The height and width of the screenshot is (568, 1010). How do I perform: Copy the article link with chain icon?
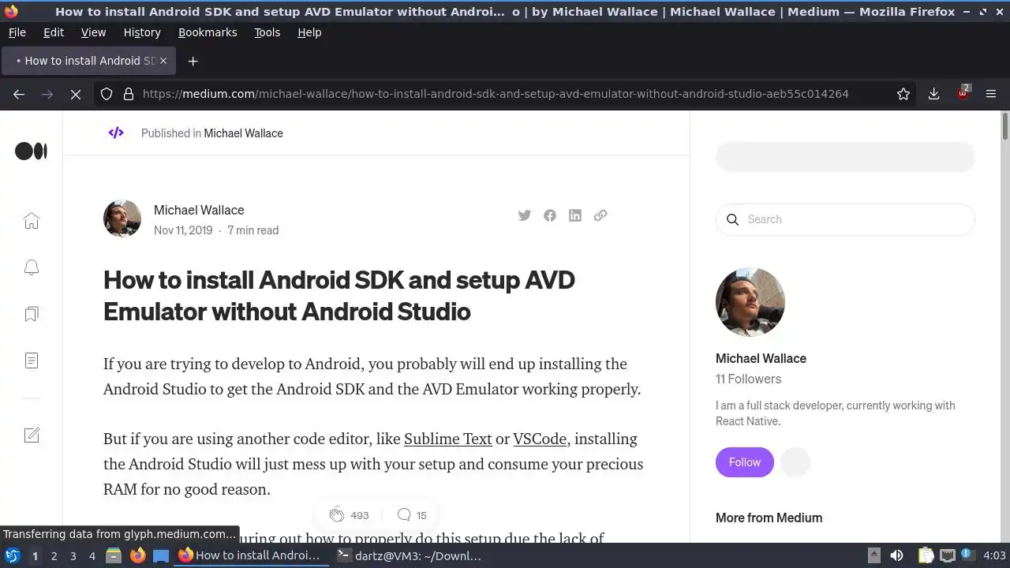point(600,215)
